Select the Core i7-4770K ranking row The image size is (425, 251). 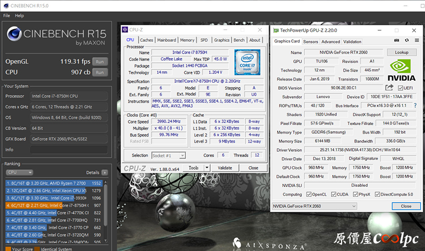[54, 213]
